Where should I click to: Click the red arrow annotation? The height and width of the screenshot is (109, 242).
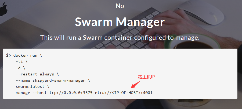coord(135,85)
